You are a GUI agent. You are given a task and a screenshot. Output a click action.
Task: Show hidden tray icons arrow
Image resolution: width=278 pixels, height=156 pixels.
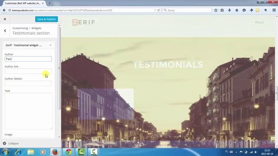point(236,152)
